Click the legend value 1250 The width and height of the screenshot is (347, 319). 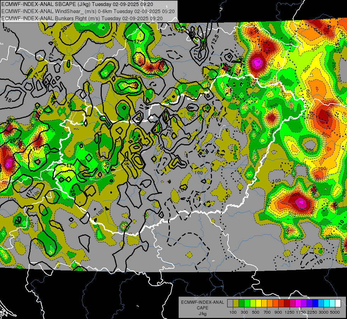290,312
